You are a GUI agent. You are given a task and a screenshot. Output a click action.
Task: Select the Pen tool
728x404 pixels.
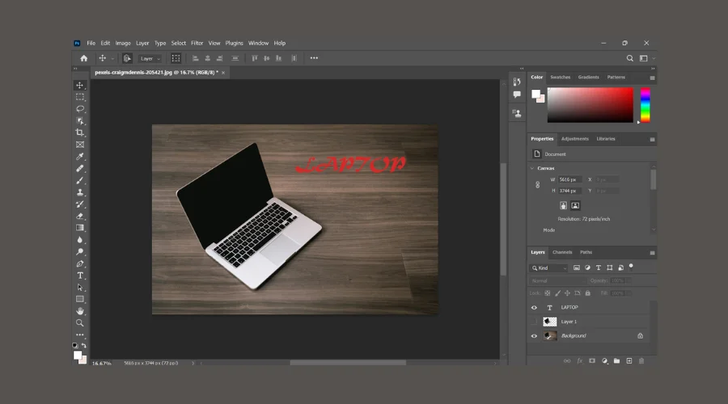tap(80, 264)
